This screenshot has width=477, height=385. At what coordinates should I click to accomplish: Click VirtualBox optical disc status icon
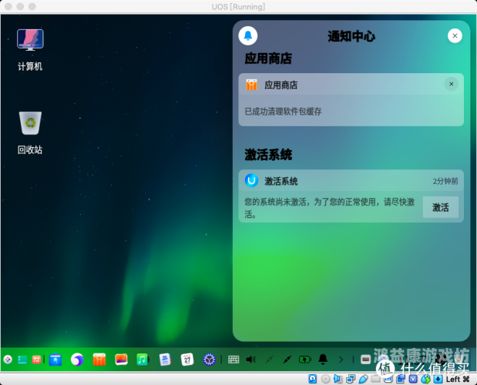[x=325, y=379]
